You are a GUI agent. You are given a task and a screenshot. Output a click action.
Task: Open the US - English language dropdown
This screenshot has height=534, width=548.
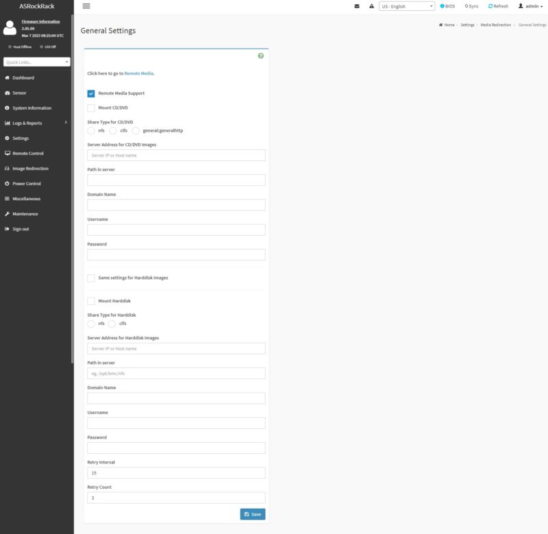pos(407,6)
